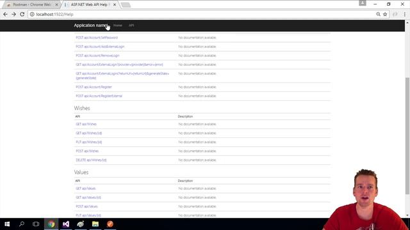Click the Application name brand link
The width and height of the screenshot is (410, 230).
pyautogui.click(x=91, y=26)
